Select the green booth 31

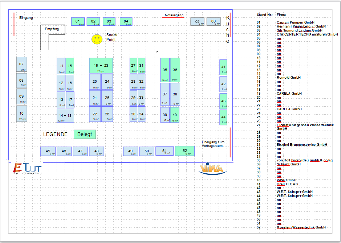coord(141,66)
